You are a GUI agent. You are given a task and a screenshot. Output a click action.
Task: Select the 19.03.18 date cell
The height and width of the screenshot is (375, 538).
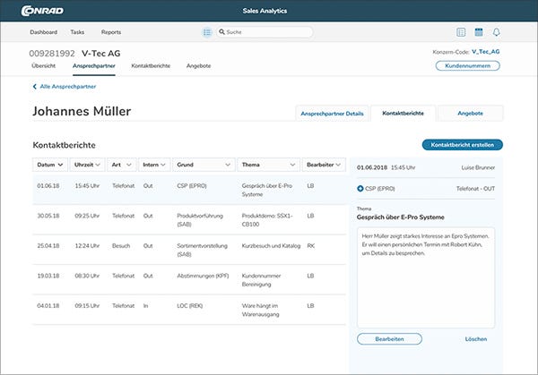[x=48, y=276]
